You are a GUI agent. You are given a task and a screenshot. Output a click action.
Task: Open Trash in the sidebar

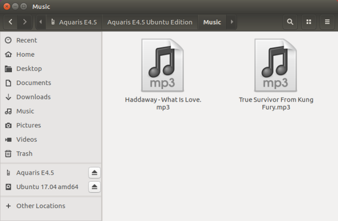click(51, 154)
